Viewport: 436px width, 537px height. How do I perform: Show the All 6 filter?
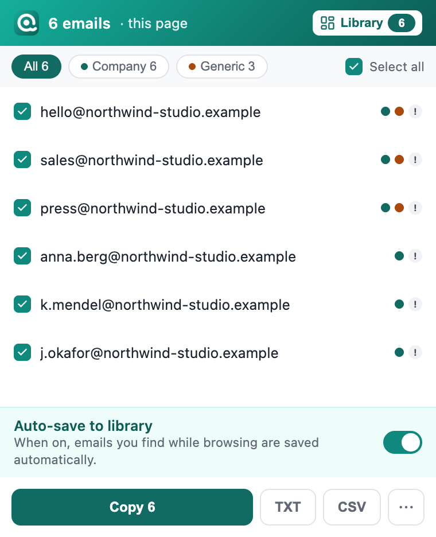36,67
